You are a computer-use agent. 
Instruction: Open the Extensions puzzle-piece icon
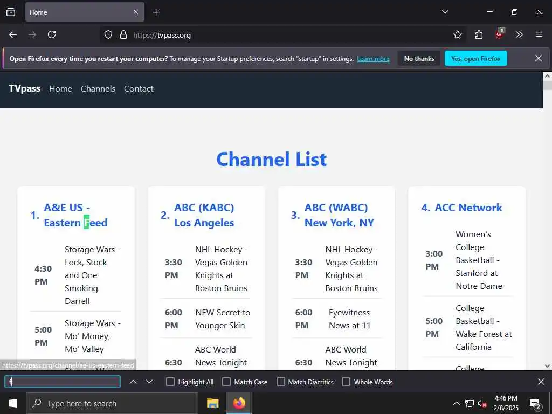pyautogui.click(x=479, y=34)
